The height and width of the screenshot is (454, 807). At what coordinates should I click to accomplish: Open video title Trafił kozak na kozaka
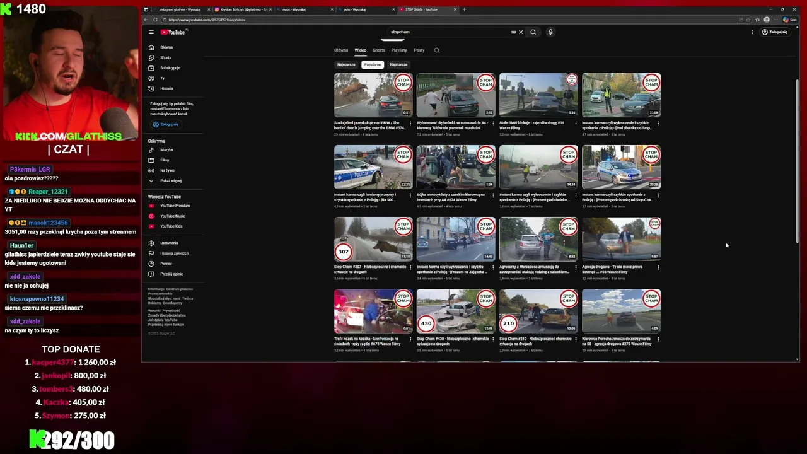click(x=368, y=341)
